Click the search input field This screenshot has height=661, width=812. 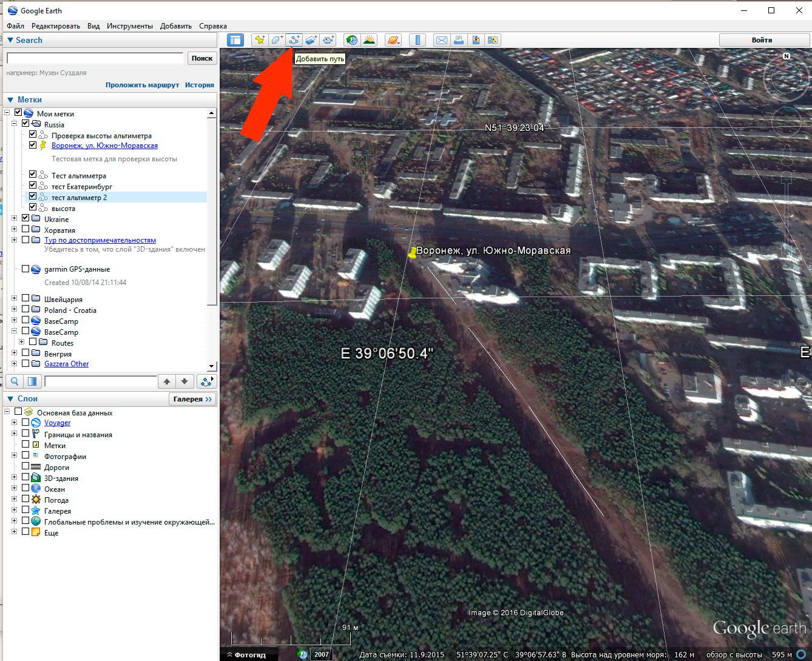pos(95,58)
